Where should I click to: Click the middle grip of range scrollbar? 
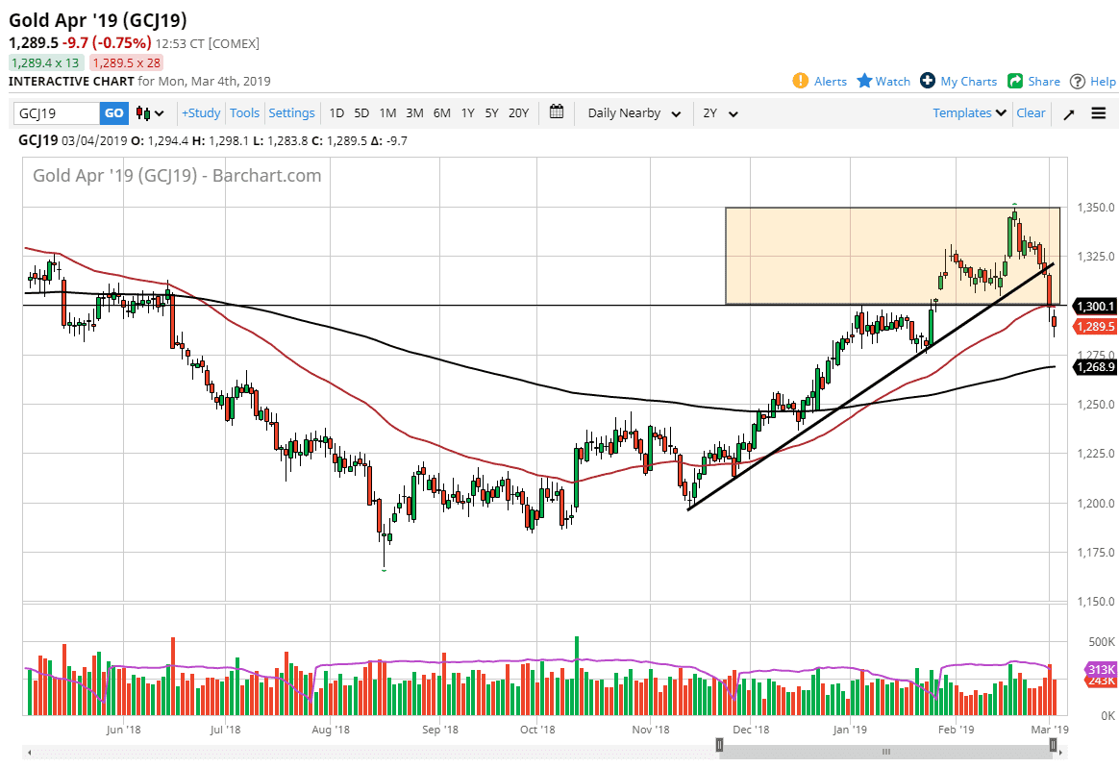click(x=885, y=752)
